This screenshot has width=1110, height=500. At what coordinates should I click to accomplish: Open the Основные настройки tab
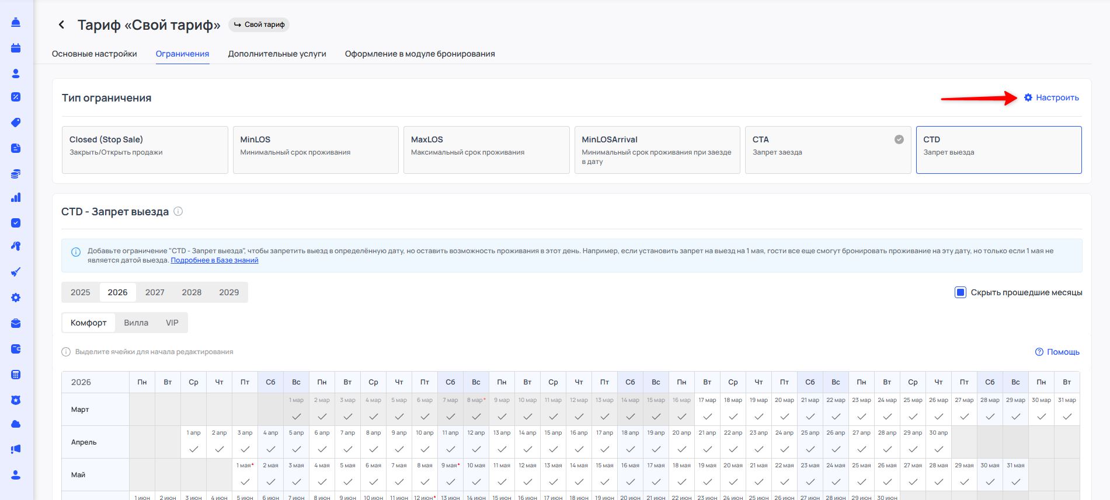95,54
